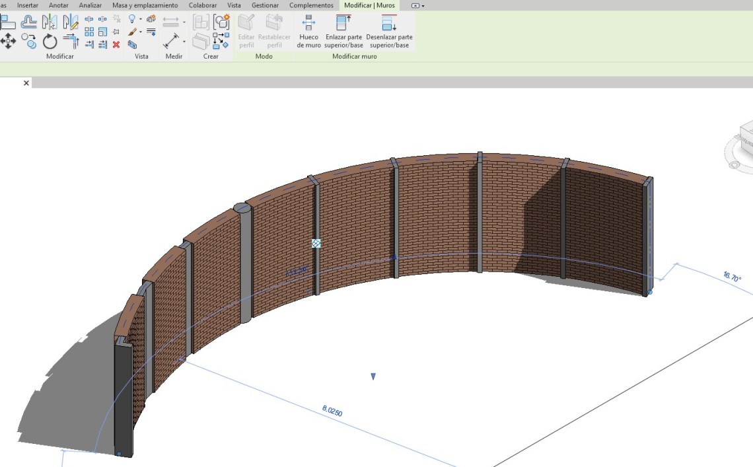Select the Mirror draw axis tool

coord(71,22)
